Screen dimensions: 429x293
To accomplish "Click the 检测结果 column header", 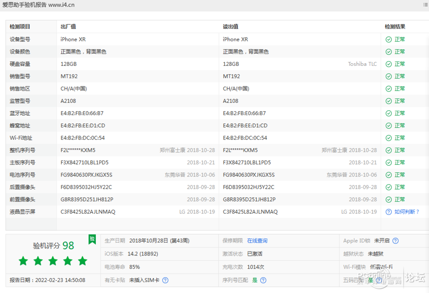I will click(x=395, y=27).
